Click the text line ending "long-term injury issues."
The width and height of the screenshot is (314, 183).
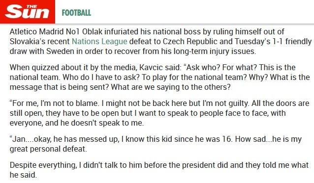pyautogui.click(x=133, y=52)
